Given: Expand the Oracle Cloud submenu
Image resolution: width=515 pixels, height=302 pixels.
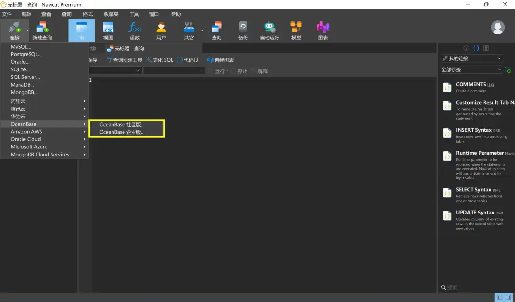Looking at the screenshot, I should pos(45,139).
